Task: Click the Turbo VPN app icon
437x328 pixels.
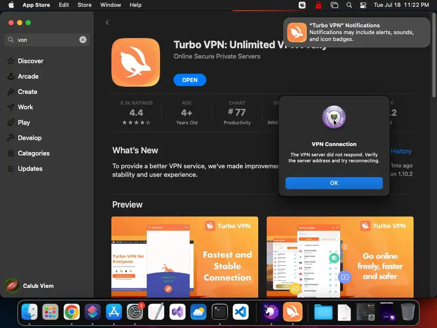Action: tap(136, 62)
